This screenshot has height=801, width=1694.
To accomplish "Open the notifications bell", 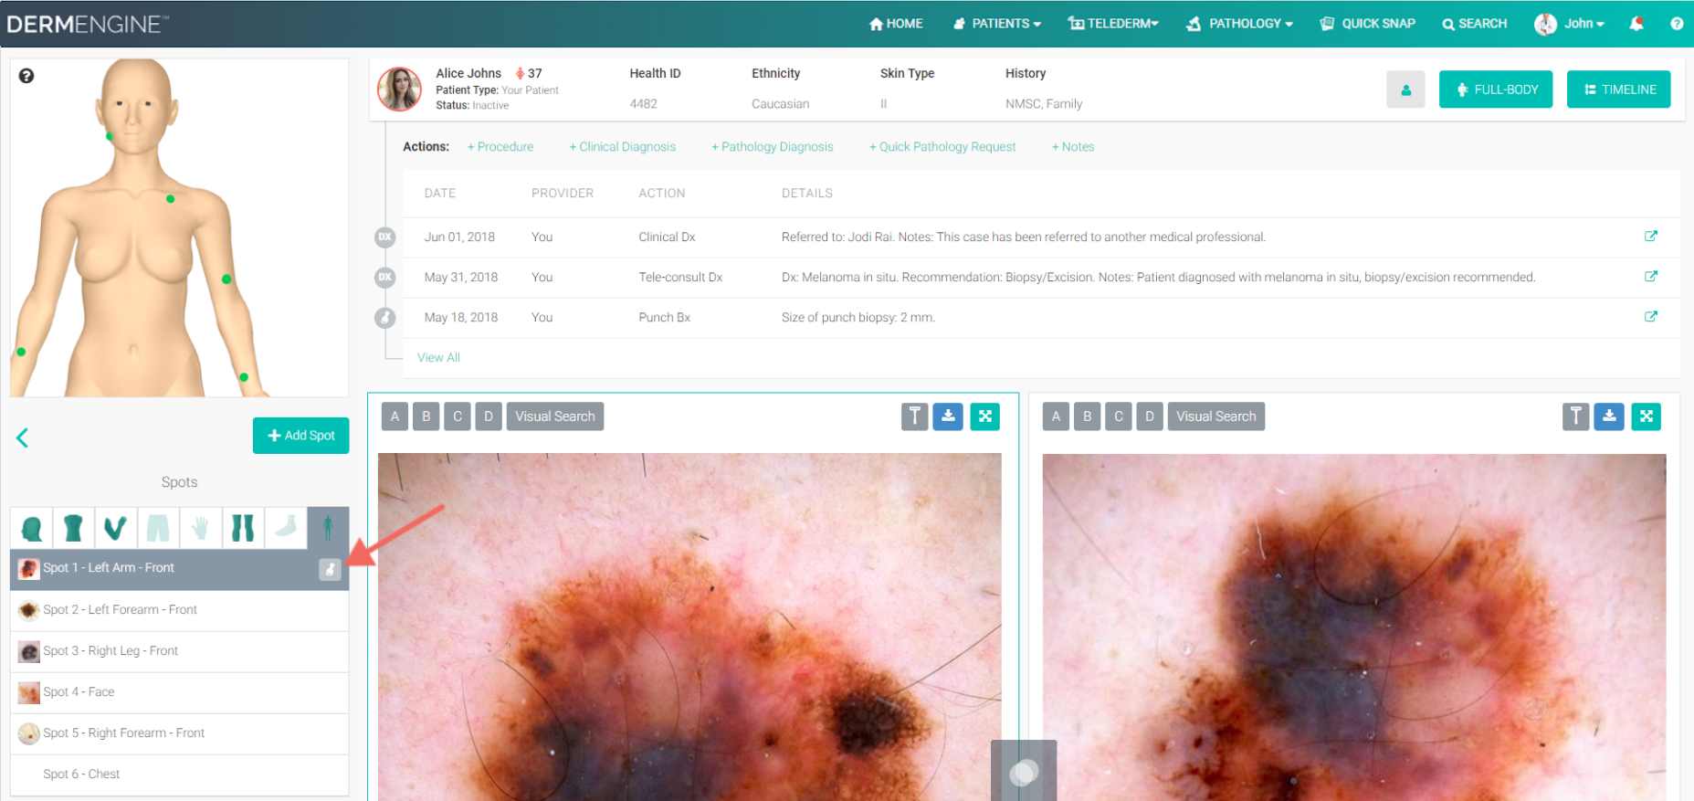I will (1636, 24).
